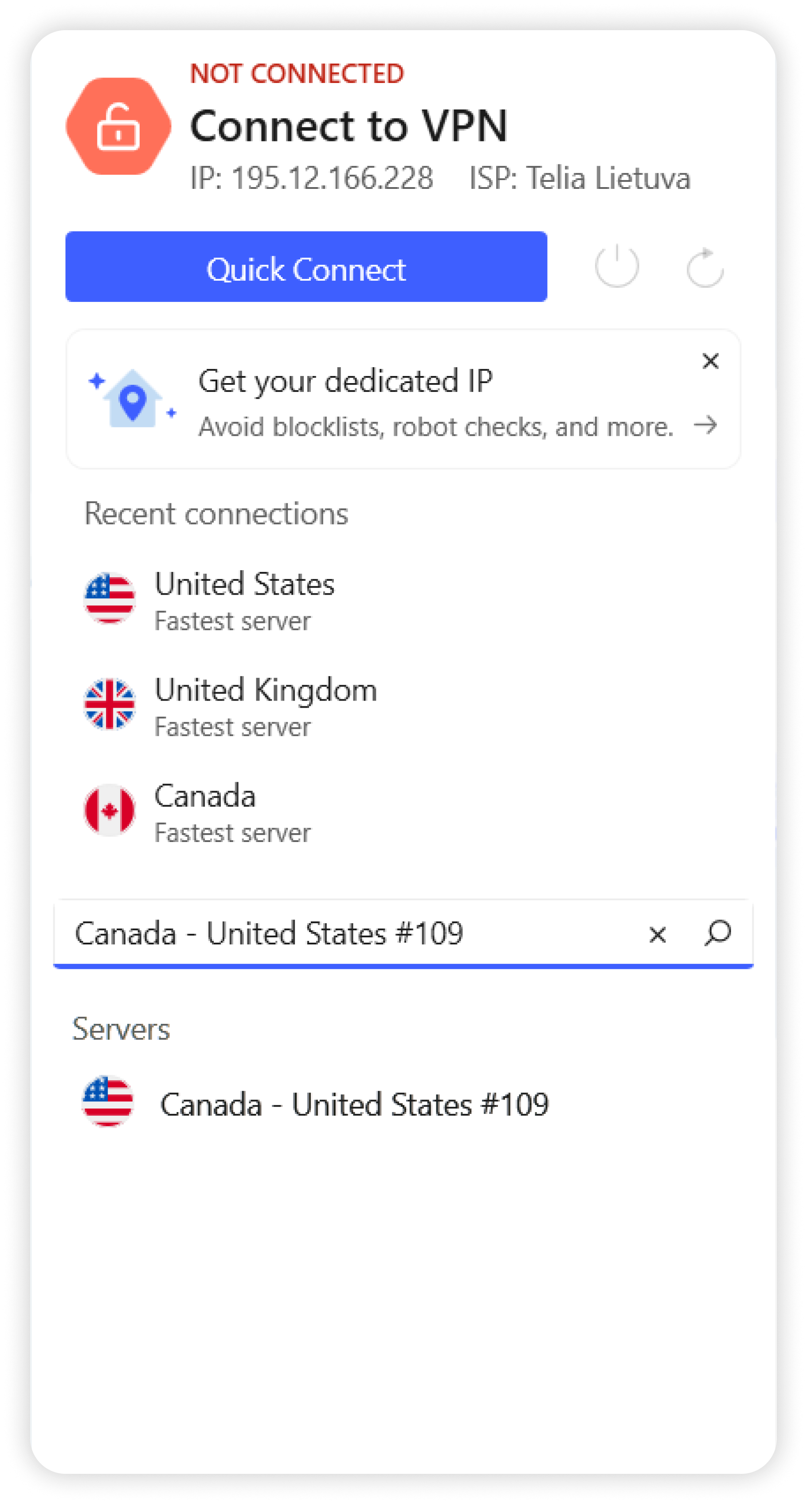Click the United States flag in recent connections
This screenshot has width=807, height=1504.
110,599
